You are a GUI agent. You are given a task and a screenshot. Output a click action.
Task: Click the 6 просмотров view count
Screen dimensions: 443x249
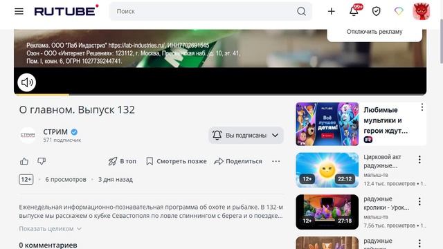[66, 180]
